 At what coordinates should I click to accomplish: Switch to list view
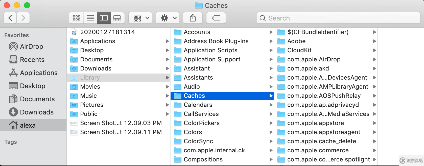pyautogui.click(x=90, y=18)
